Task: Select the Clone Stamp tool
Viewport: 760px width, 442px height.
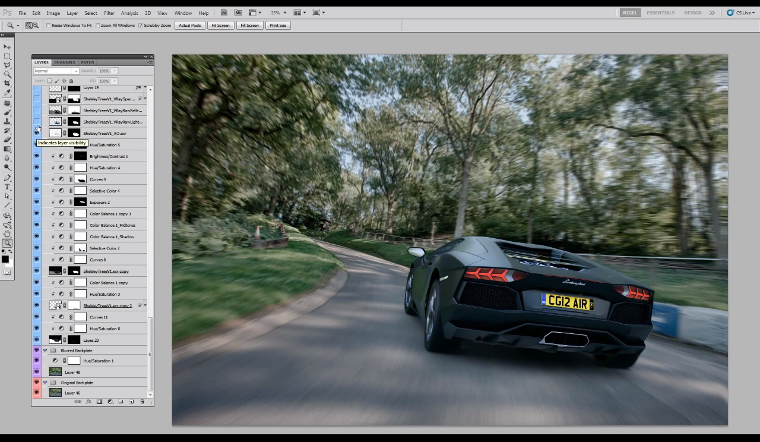Action: pos(7,121)
